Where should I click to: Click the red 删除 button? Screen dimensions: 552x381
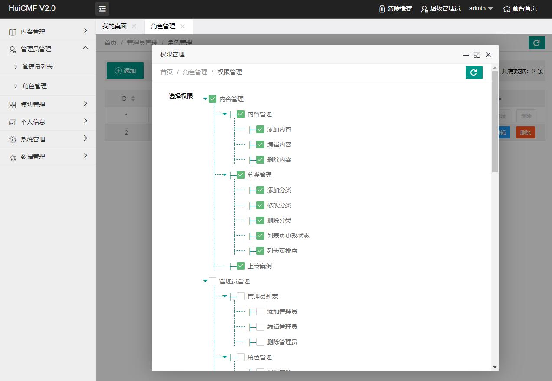point(526,133)
